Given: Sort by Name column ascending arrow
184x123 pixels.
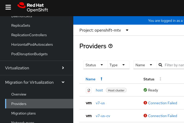Looking at the screenshot, I should (101, 79).
